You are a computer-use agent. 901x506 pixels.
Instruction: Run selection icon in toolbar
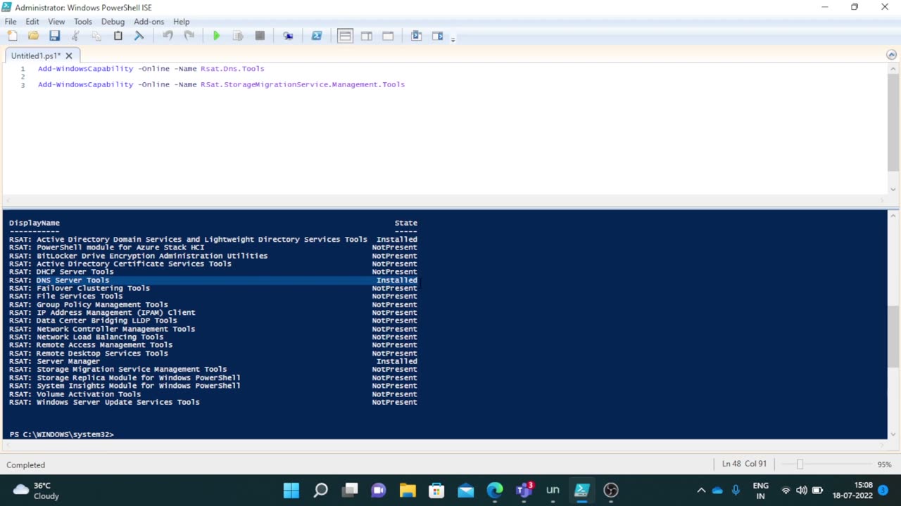coord(238,36)
